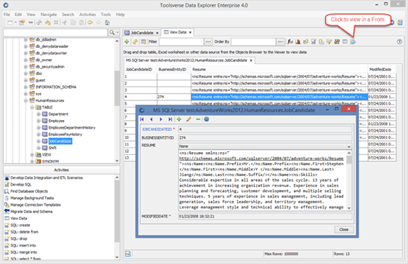Select the JobCandidate table in tree

(x=60, y=141)
